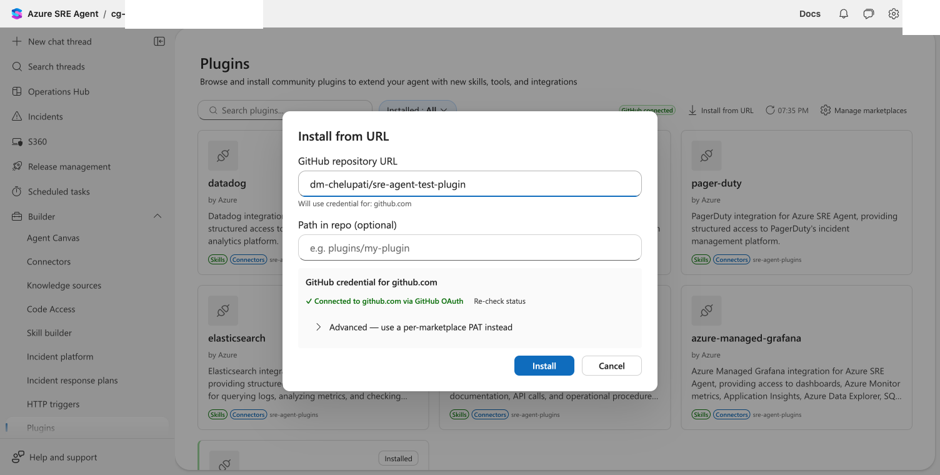The width and height of the screenshot is (940, 475).
Task: Open the notifications bell
Action: (844, 14)
